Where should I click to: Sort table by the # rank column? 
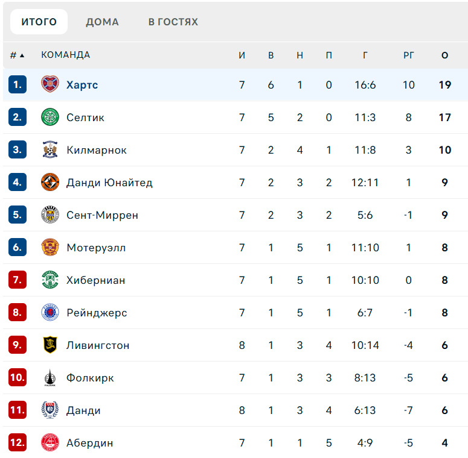click(17, 55)
